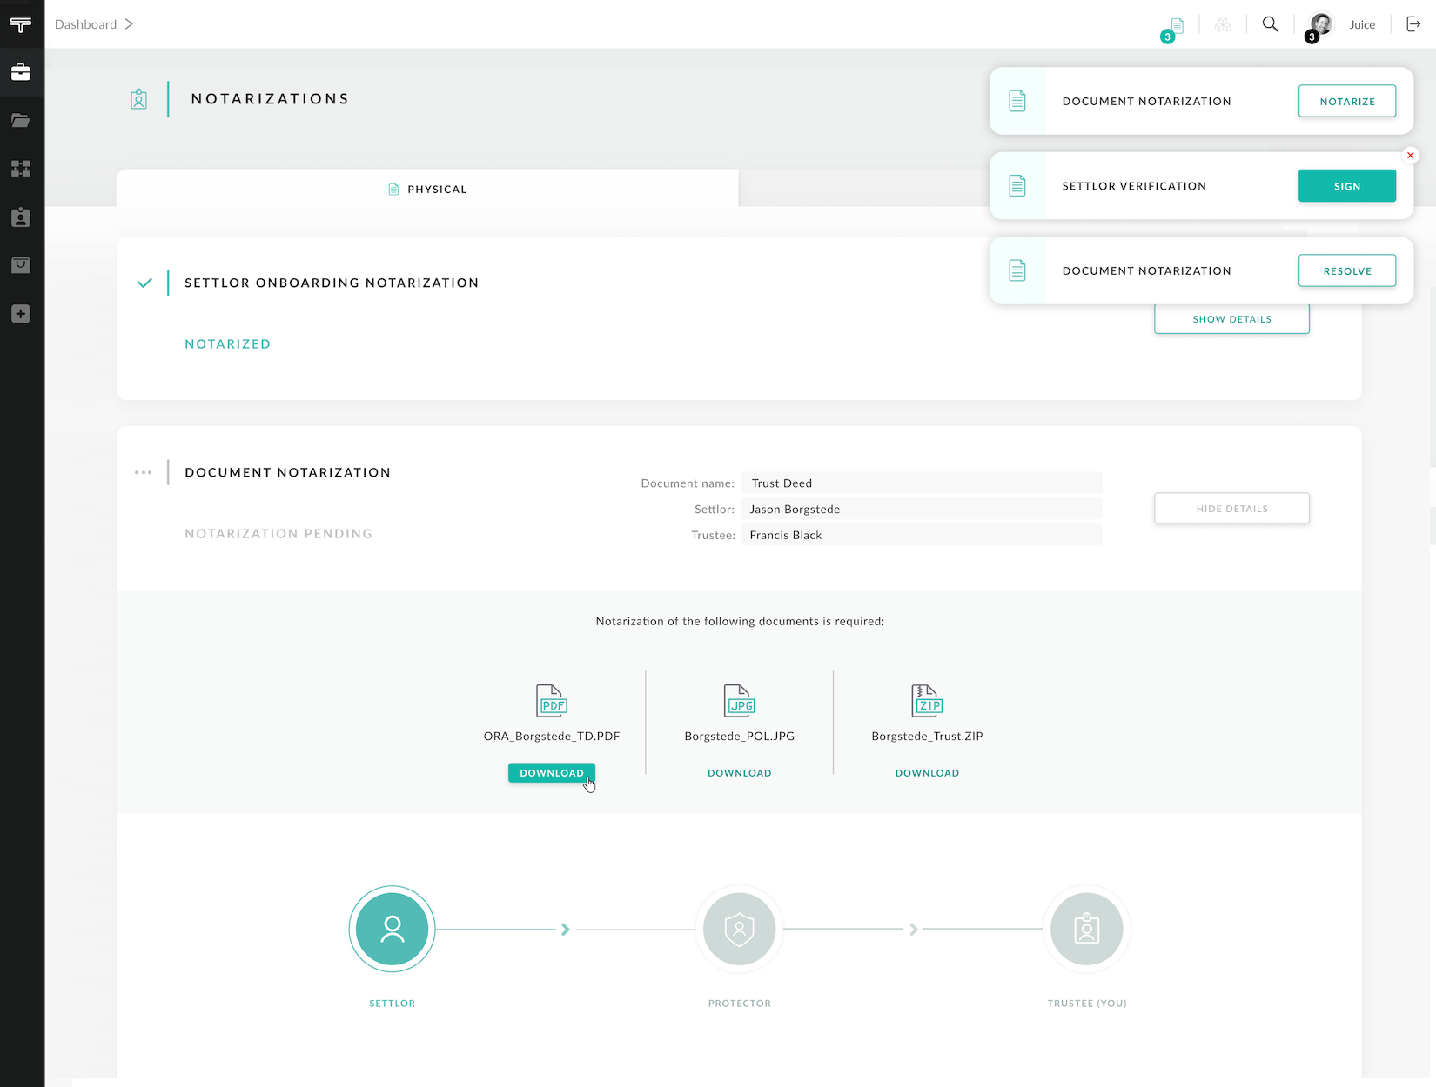Image resolution: width=1436 pixels, height=1087 pixels.
Task: Open the search magnifier icon
Action: tap(1270, 24)
